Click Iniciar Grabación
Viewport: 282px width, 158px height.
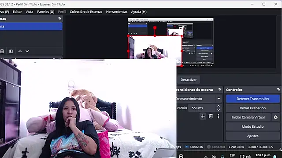tap(252, 108)
